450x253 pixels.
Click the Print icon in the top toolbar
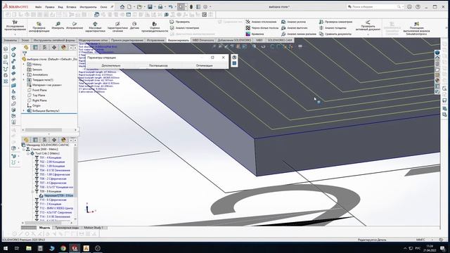[x=160, y=6]
